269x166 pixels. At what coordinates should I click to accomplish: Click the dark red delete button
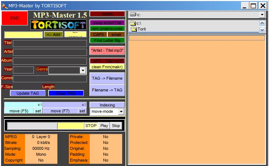107,14
